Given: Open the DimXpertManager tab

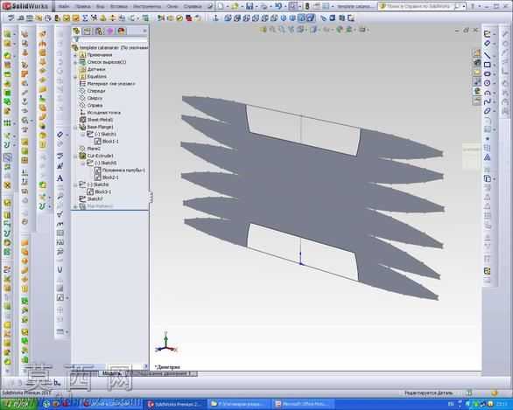Looking at the screenshot, I should click(x=109, y=31).
